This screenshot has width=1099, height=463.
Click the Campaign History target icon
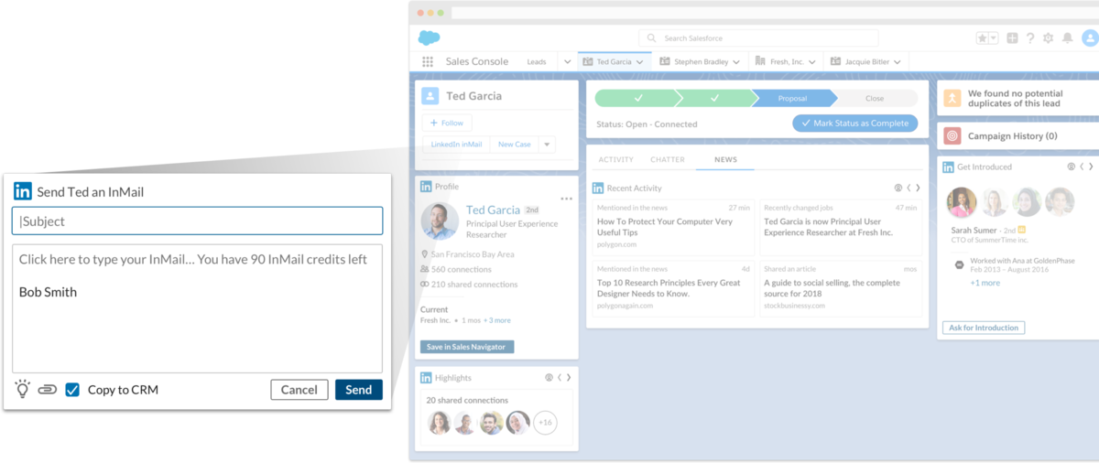click(952, 135)
